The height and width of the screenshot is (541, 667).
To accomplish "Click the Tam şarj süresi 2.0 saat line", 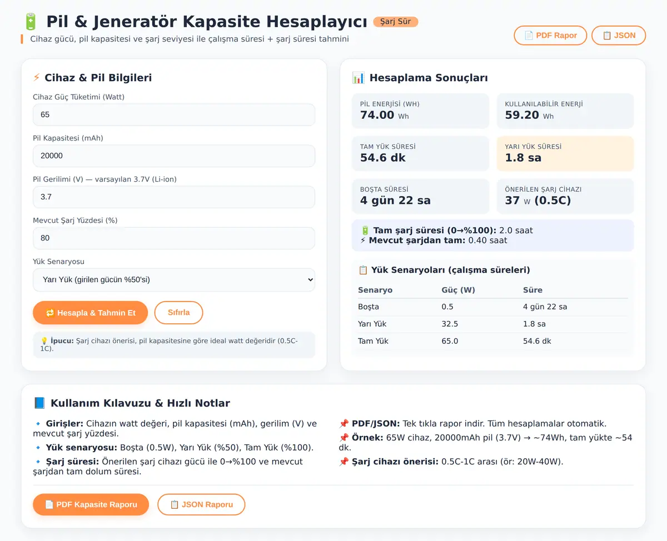I will [447, 230].
